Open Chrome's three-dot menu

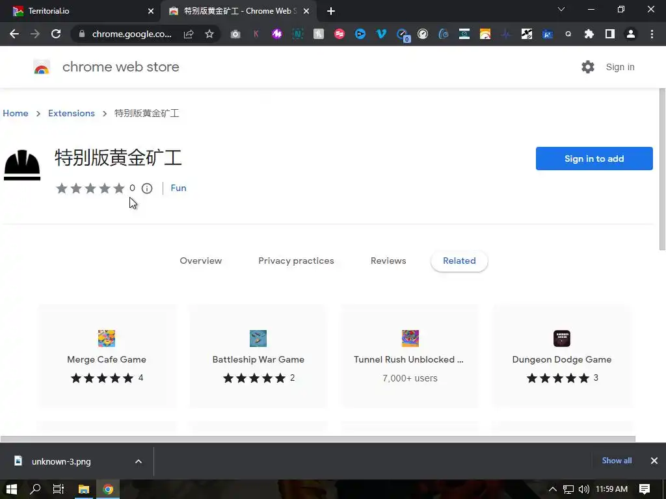pos(652,34)
